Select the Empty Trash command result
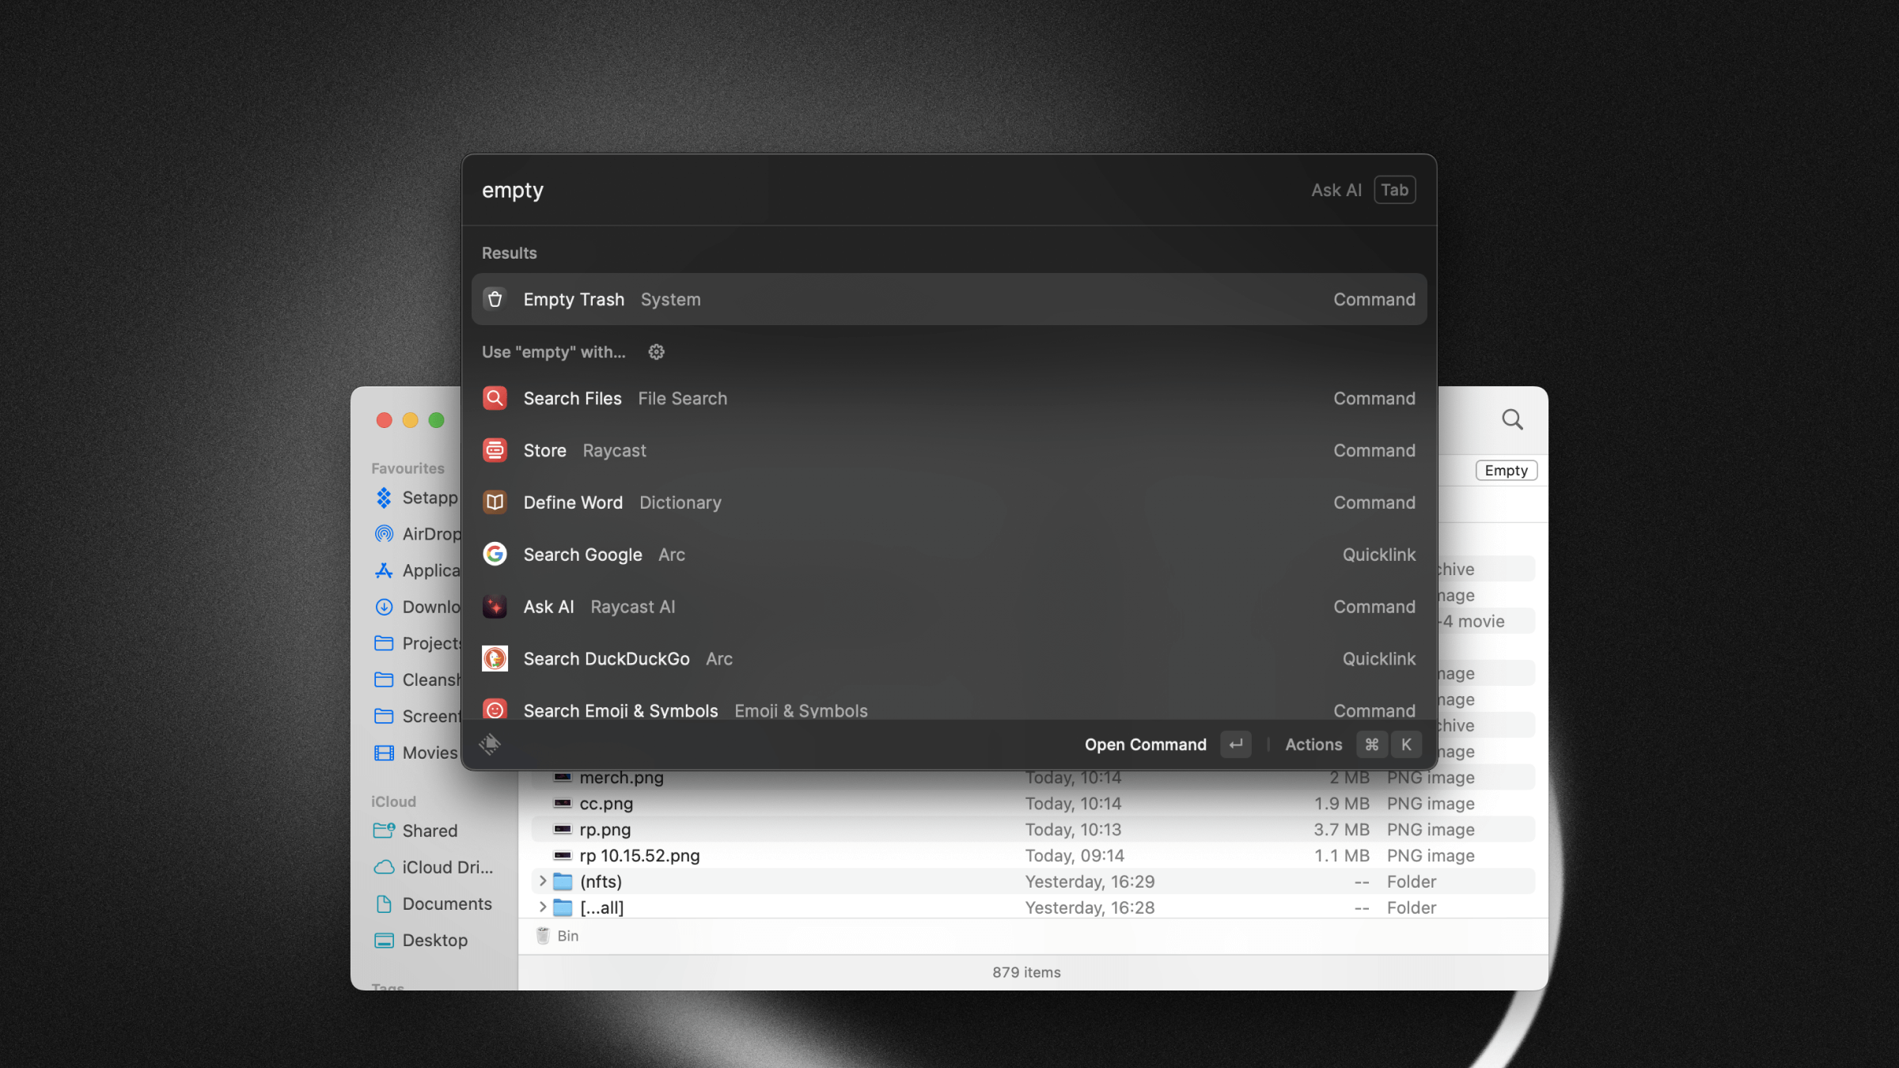 (949, 299)
